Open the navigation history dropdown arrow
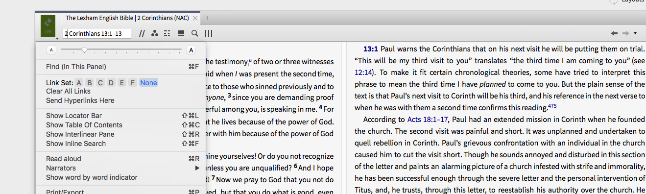The image size is (646, 194). [635, 33]
